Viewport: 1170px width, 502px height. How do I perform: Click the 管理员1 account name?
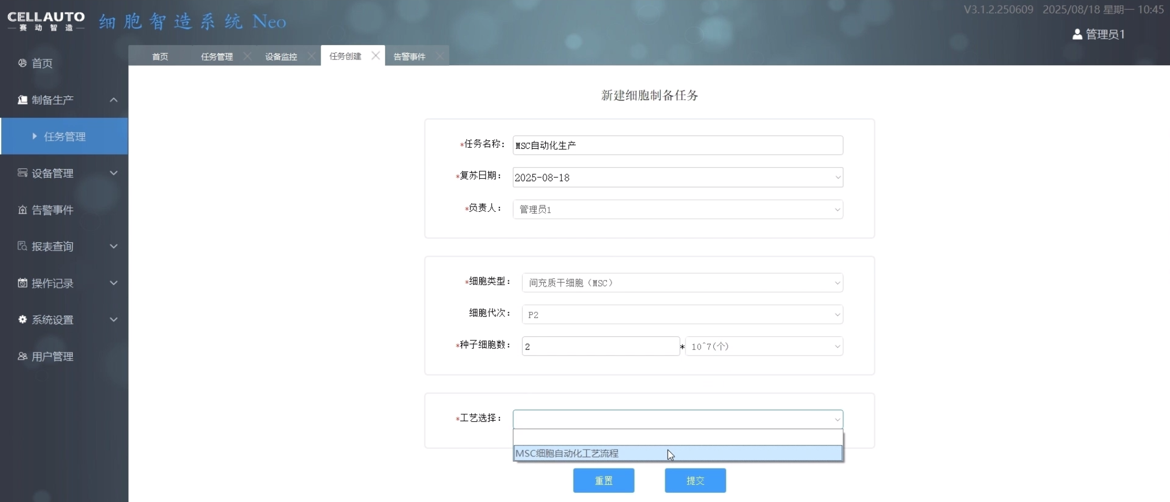coord(1105,35)
